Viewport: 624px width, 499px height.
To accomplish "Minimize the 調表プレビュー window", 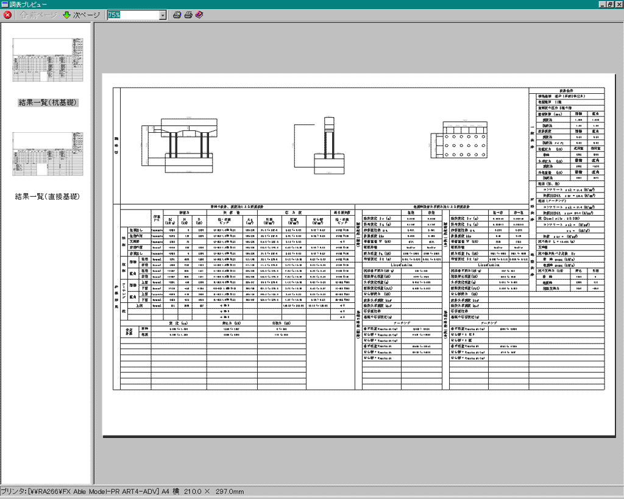I will click(x=601, y=4).
